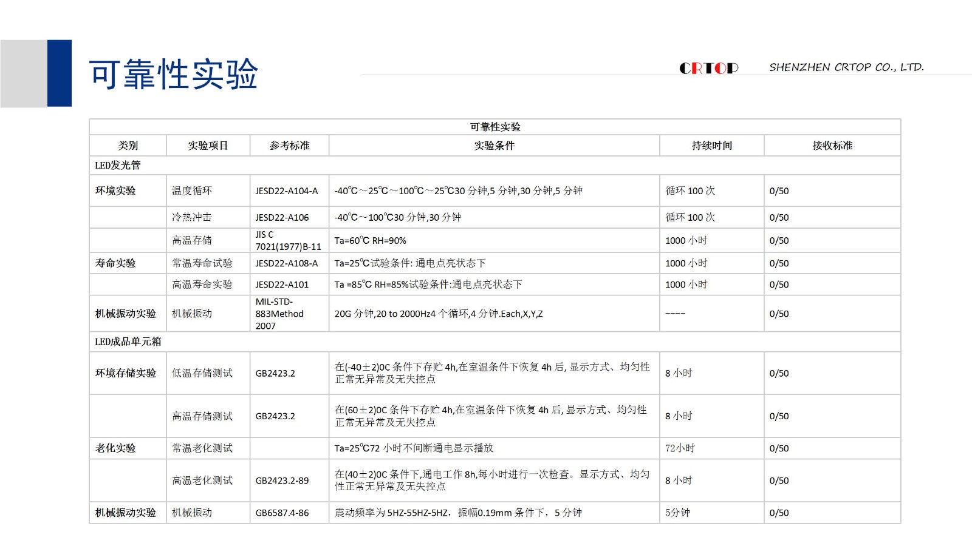
Task: Click the 在(-40±2)0C storage condition cell
Action: pos(494,373)
